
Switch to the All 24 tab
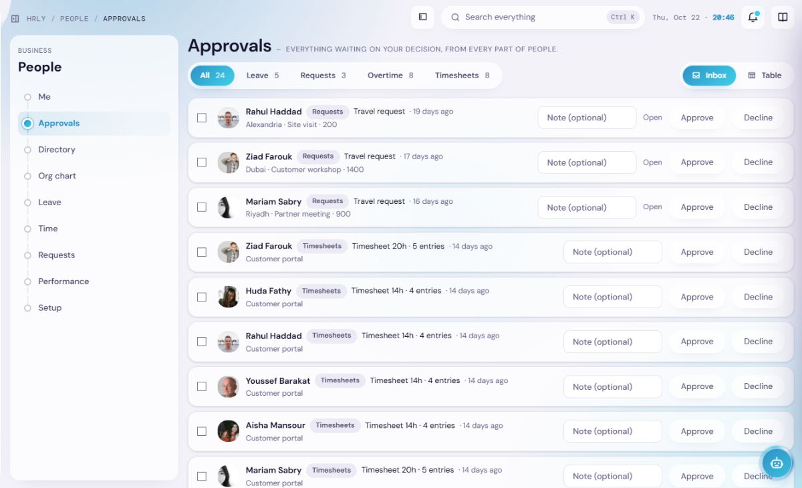213,76
